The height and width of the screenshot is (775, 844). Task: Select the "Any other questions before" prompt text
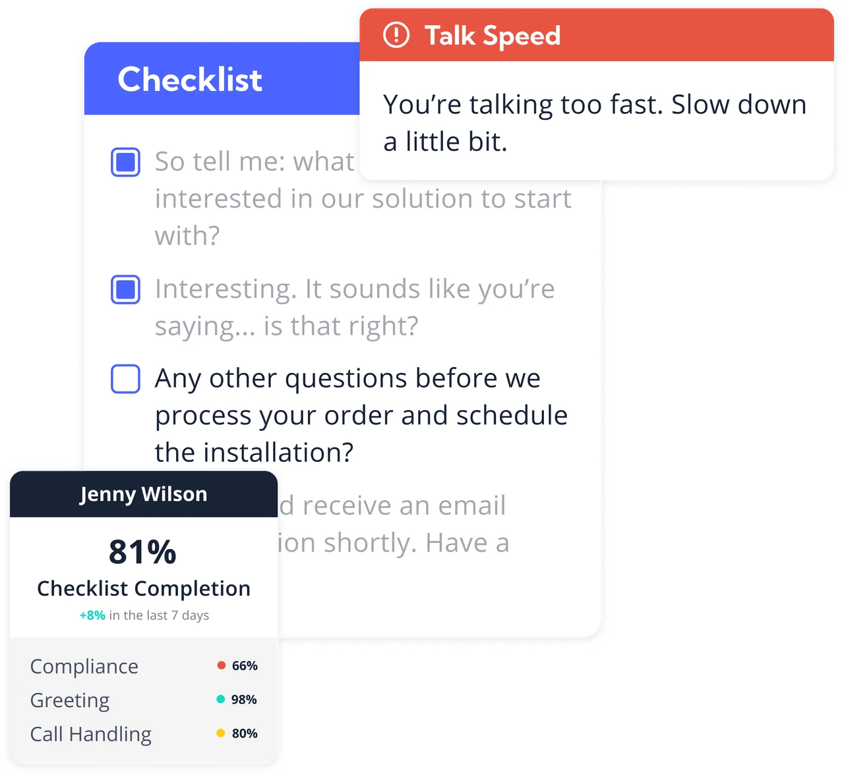361,415
